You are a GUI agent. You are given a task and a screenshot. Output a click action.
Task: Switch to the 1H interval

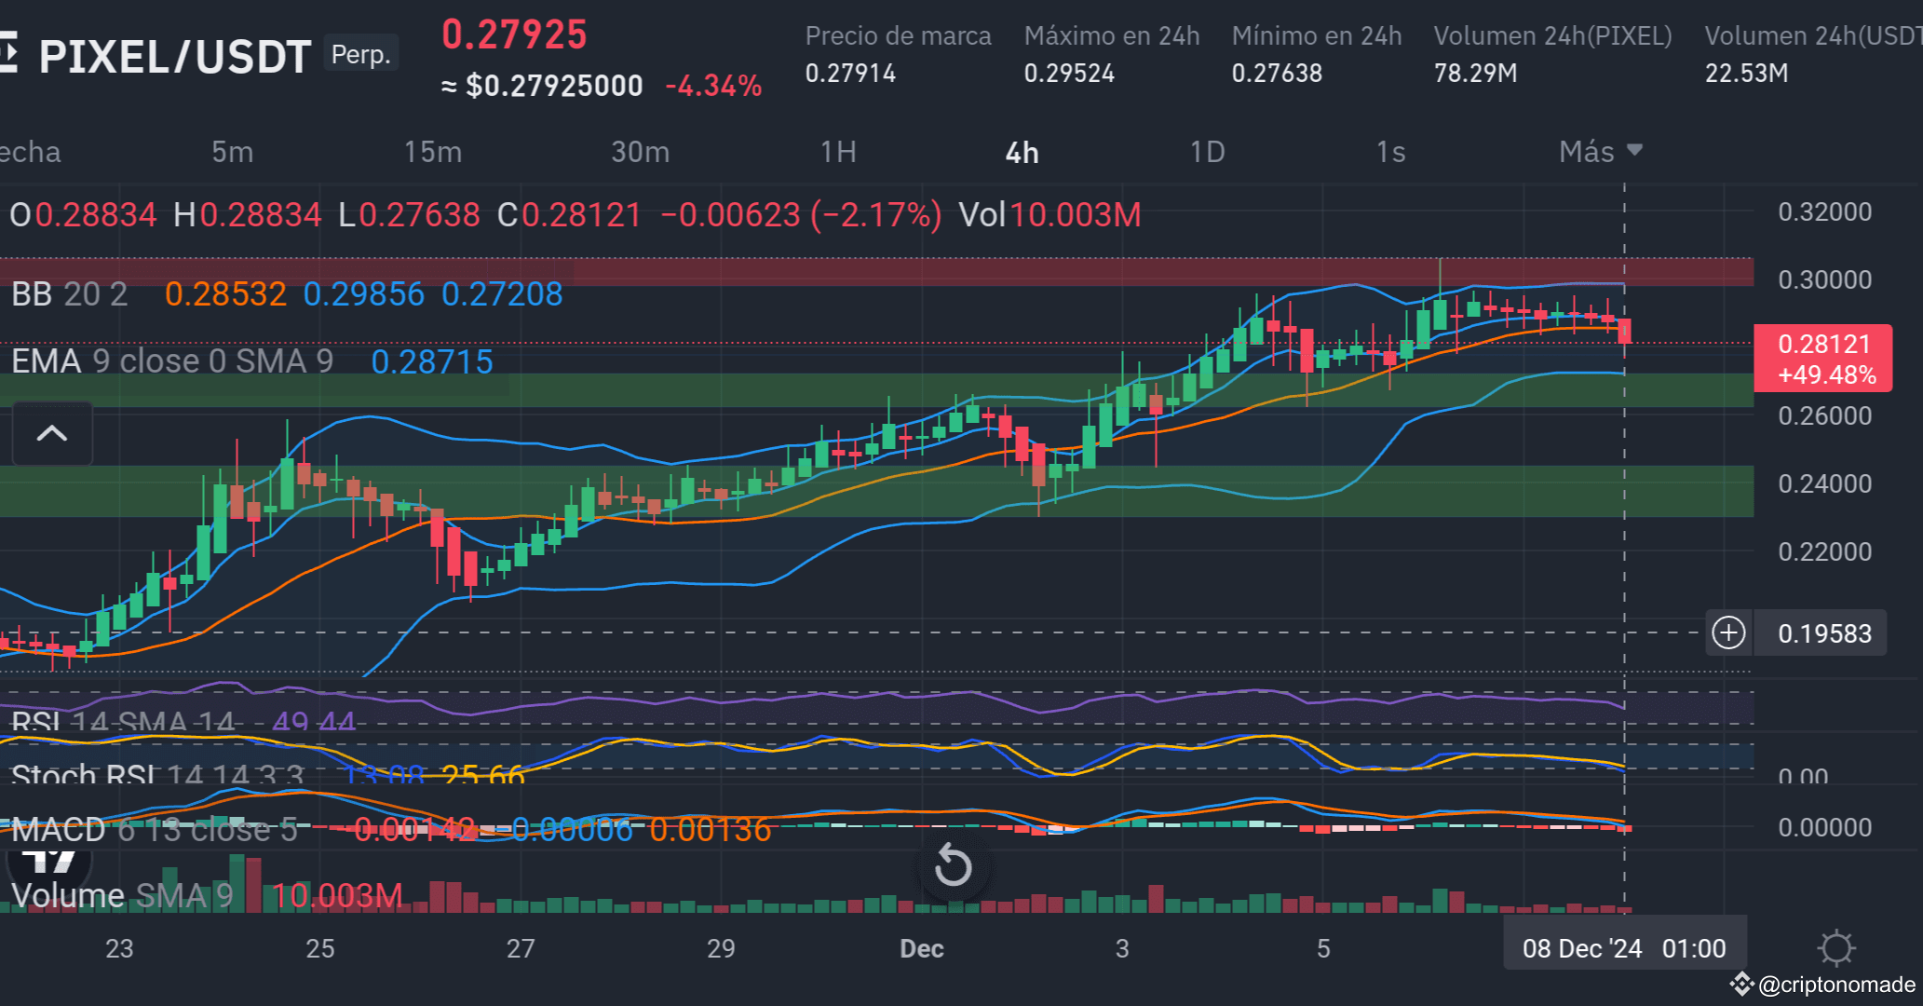(x=838, y=152)
